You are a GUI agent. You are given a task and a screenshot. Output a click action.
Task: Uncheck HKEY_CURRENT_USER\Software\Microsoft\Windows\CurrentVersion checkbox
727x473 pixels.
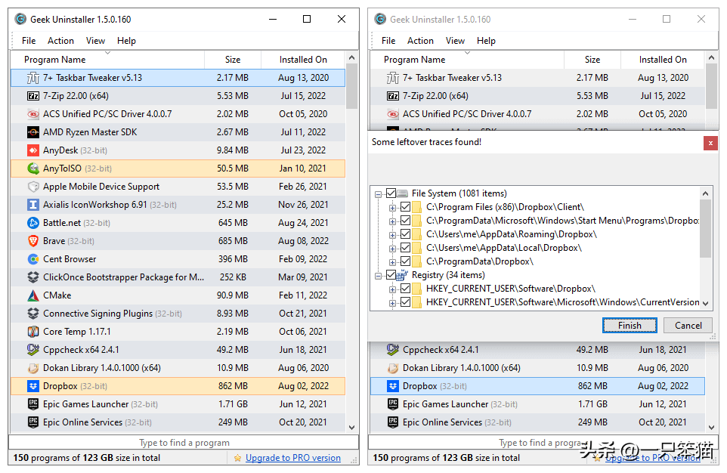405,302
